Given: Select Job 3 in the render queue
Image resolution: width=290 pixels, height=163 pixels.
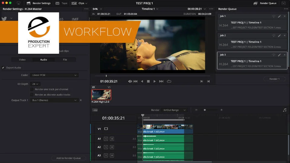Looking at the screenshot, I should pos(252,61).
